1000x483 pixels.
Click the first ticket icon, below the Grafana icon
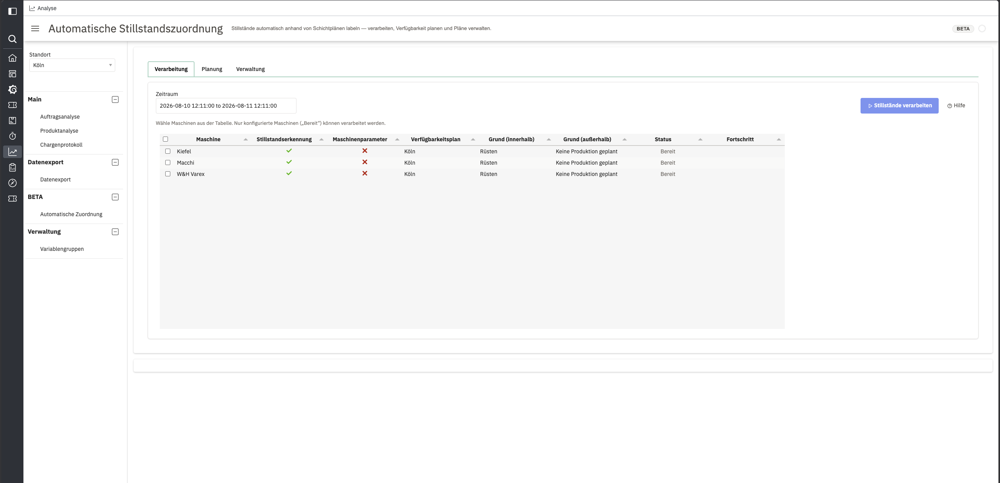coord(12,105)
